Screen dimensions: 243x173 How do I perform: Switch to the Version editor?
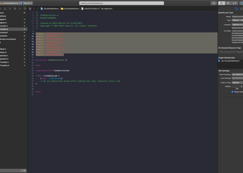236,3
